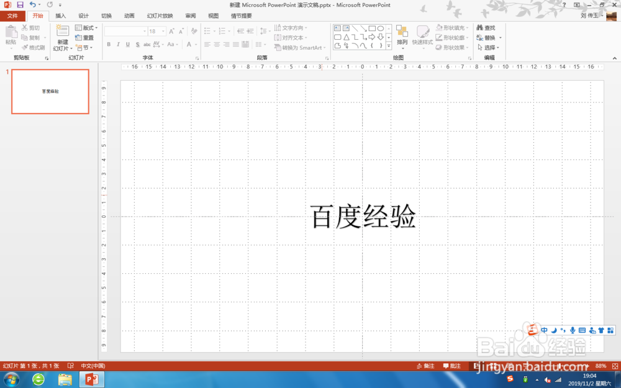The width and height of the screenshot is (621, 388).
Task: Click the columns icon in paragraph group
Action: (x=258, y=44)
